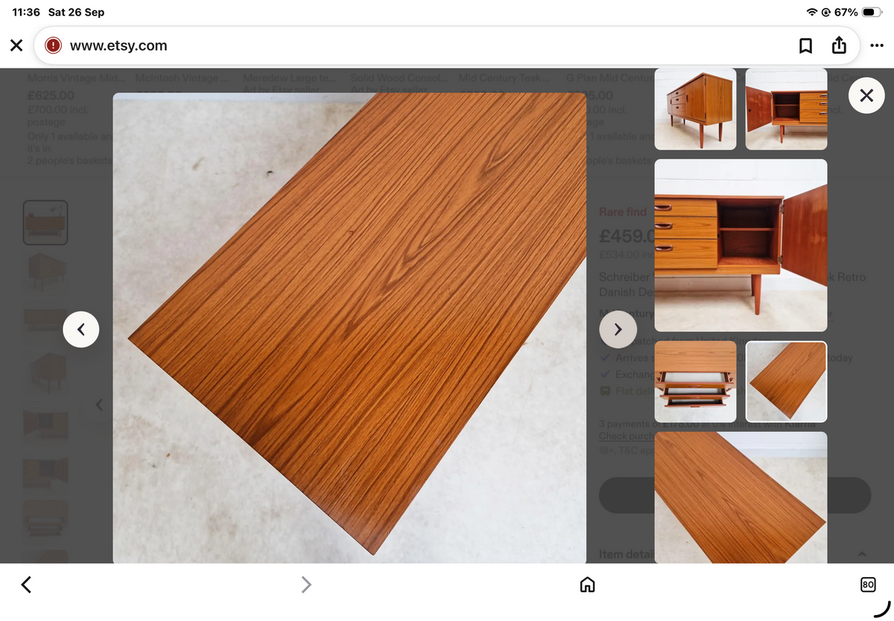Tap the site security warning icon
Screen dimensions: 894x621
pyautogui.click(x=53, y=45)
